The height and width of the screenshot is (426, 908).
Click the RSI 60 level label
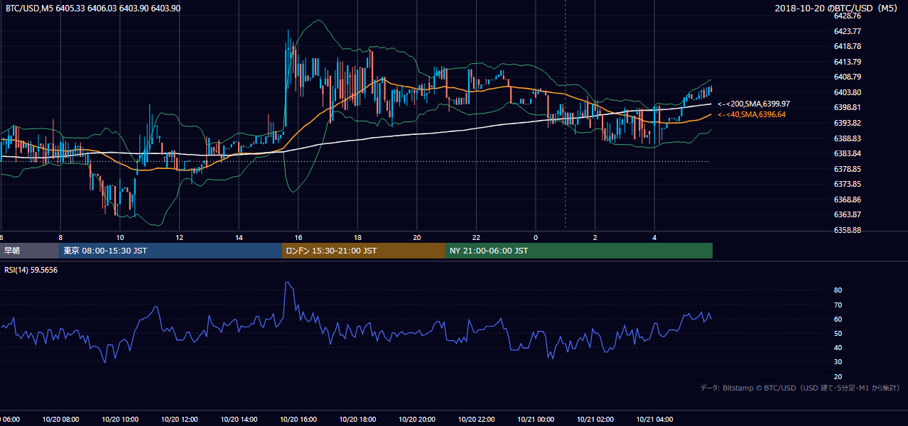point(838,319)
